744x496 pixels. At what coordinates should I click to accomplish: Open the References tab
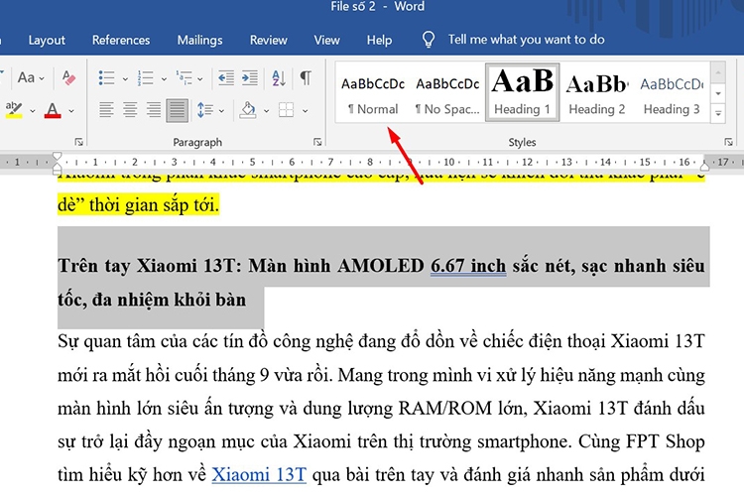click(121, 40)
